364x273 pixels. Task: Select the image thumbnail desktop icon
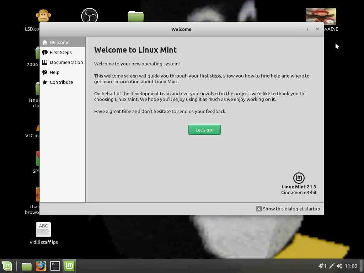321,16
